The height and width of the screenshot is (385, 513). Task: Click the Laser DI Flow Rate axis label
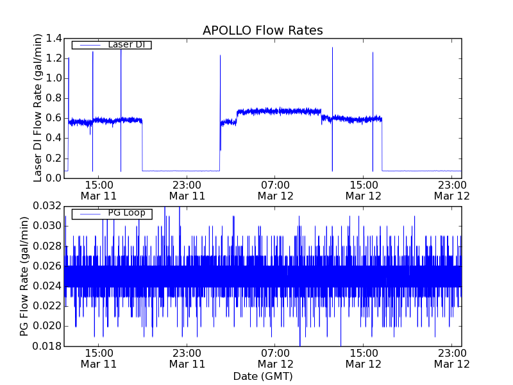(x=38, y=108)
